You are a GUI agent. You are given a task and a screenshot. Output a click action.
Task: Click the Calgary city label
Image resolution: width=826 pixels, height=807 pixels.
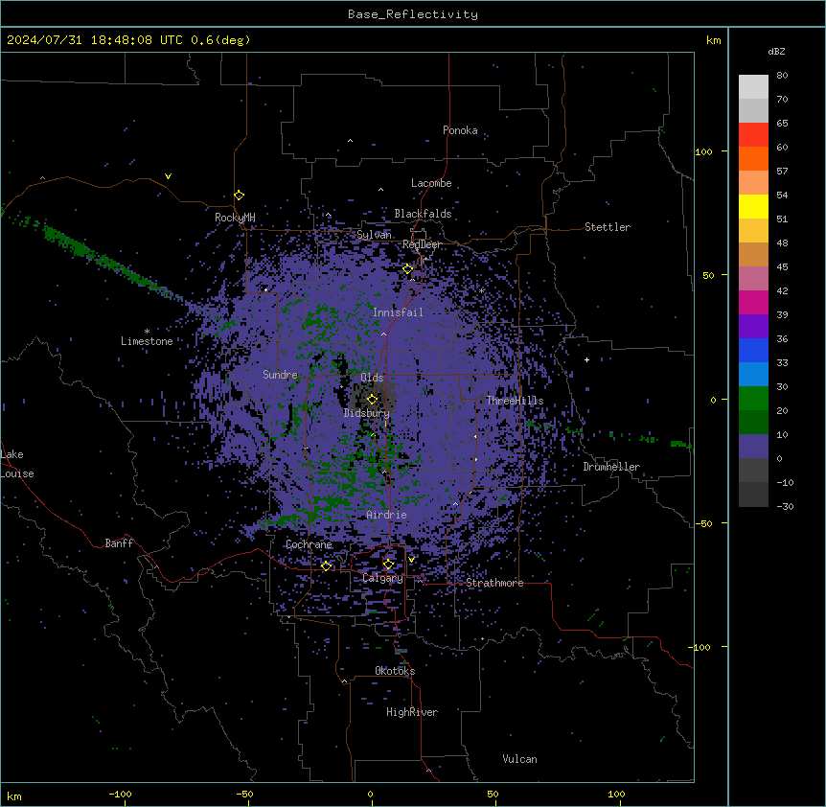pyautogui.click(x=382, y=578)
